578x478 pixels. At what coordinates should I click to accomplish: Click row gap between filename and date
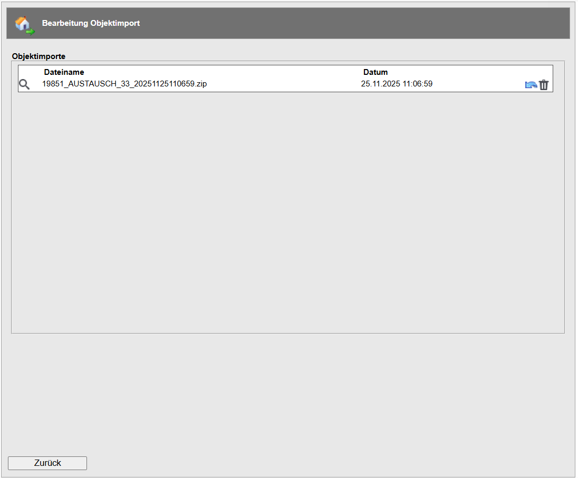click(x=285, y=84)
